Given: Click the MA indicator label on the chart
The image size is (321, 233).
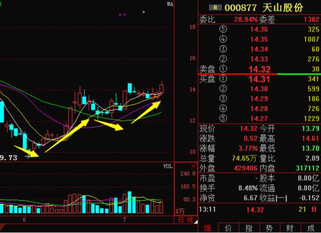Looking at the screenshot, I should pos(170,4).
